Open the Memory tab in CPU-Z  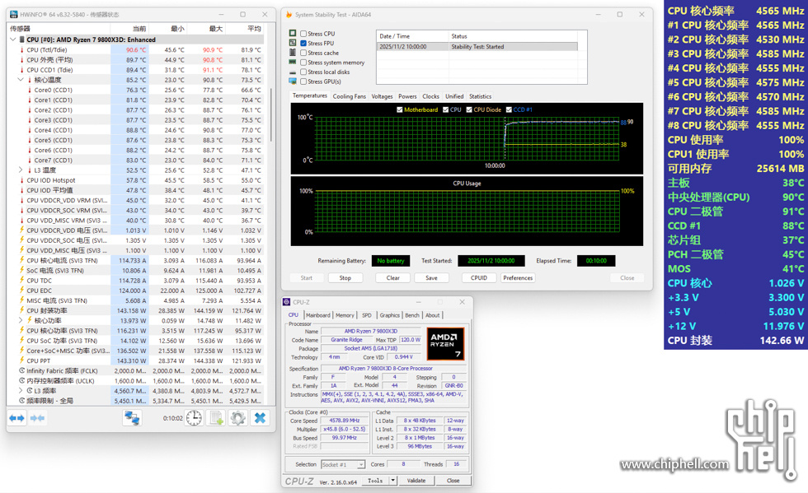pos(345,315)
